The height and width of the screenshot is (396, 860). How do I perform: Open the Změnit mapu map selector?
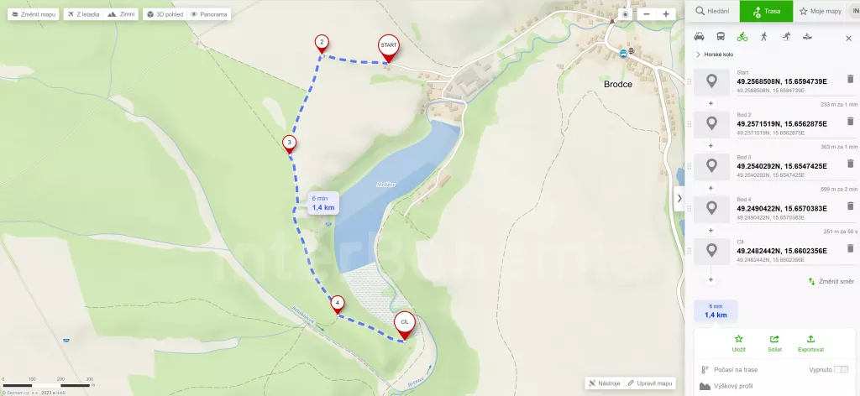(34, 14)
